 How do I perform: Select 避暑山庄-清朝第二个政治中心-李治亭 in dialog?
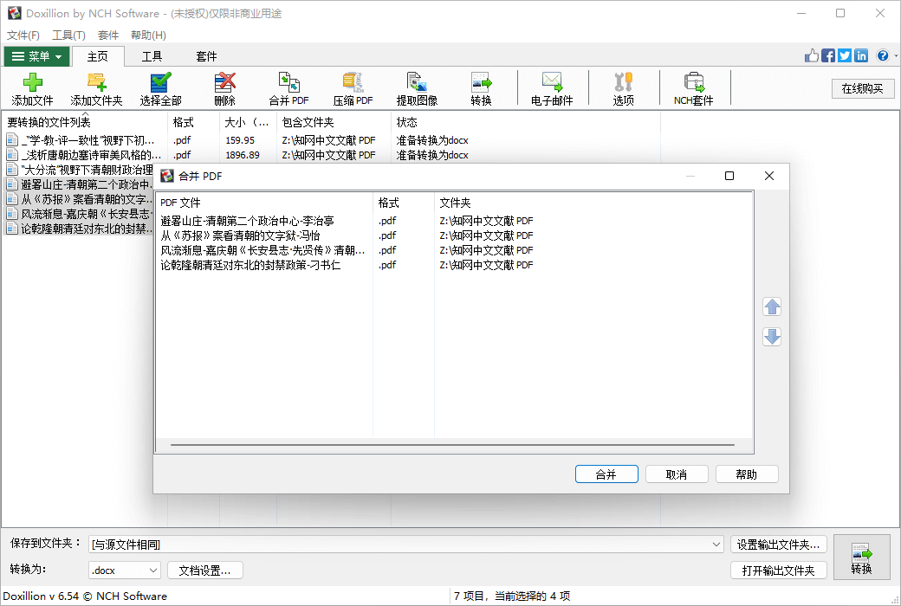tap(247, 221)
